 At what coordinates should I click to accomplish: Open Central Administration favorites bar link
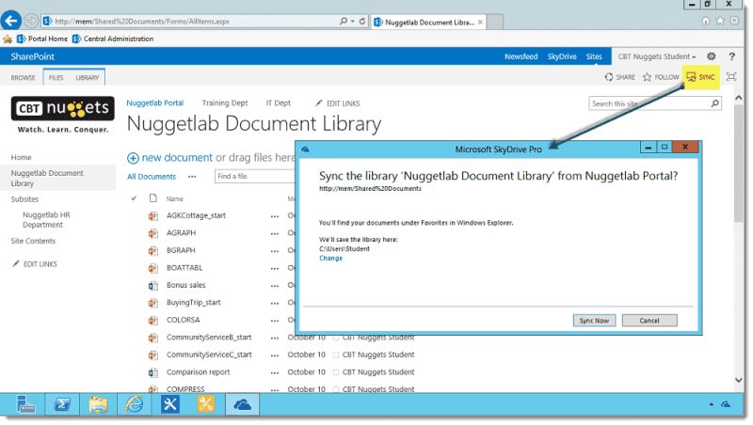(113, 39)
